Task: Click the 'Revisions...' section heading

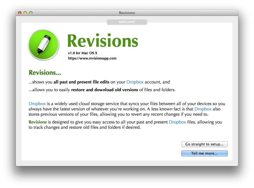Action: [45, 73]
